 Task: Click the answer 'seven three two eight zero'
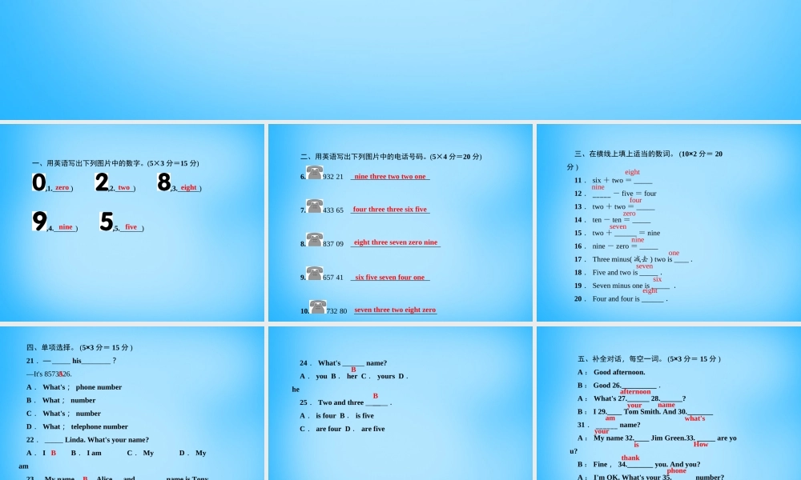(395, 310)
